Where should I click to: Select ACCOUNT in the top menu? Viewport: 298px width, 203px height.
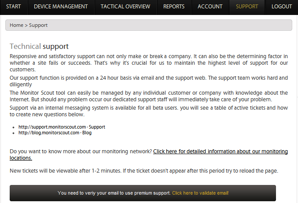point(210,7)
